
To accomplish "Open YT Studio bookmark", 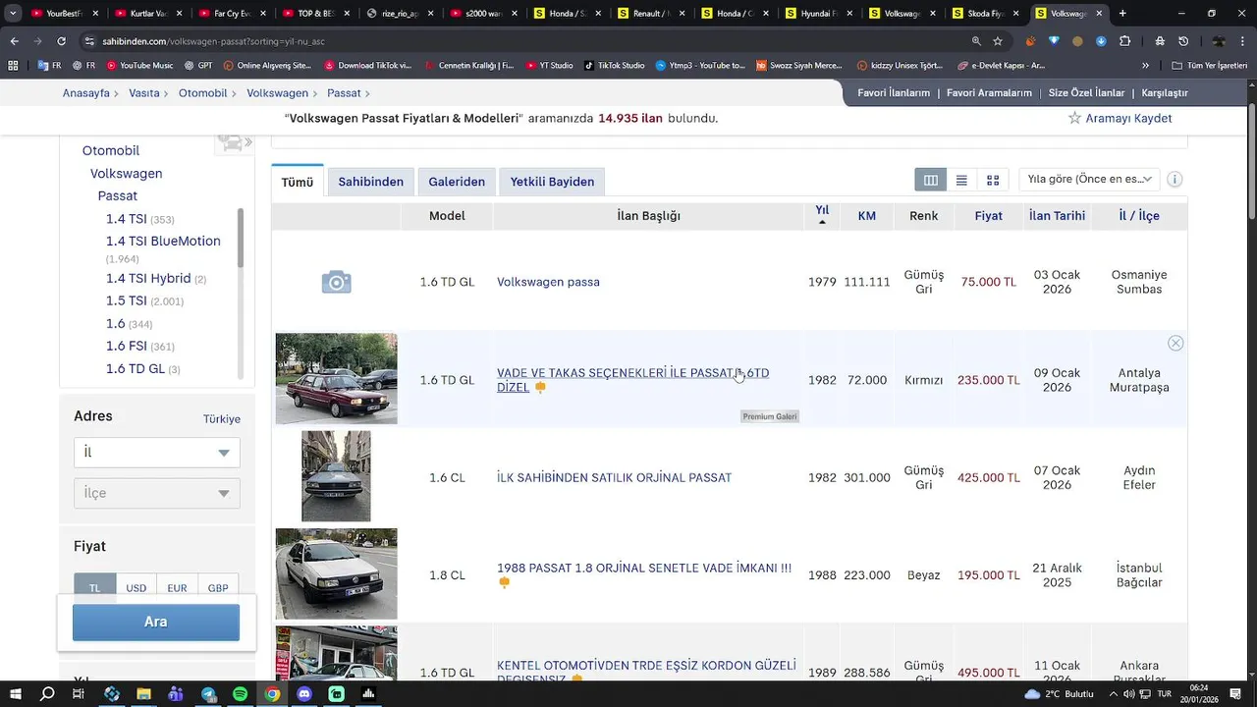I will 549,66.
